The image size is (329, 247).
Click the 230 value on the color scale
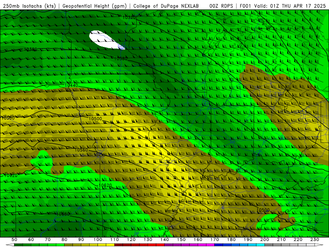pyautogui.click(x=315, y=240)
